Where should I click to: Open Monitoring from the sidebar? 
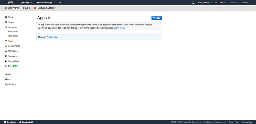click(13, 51)
